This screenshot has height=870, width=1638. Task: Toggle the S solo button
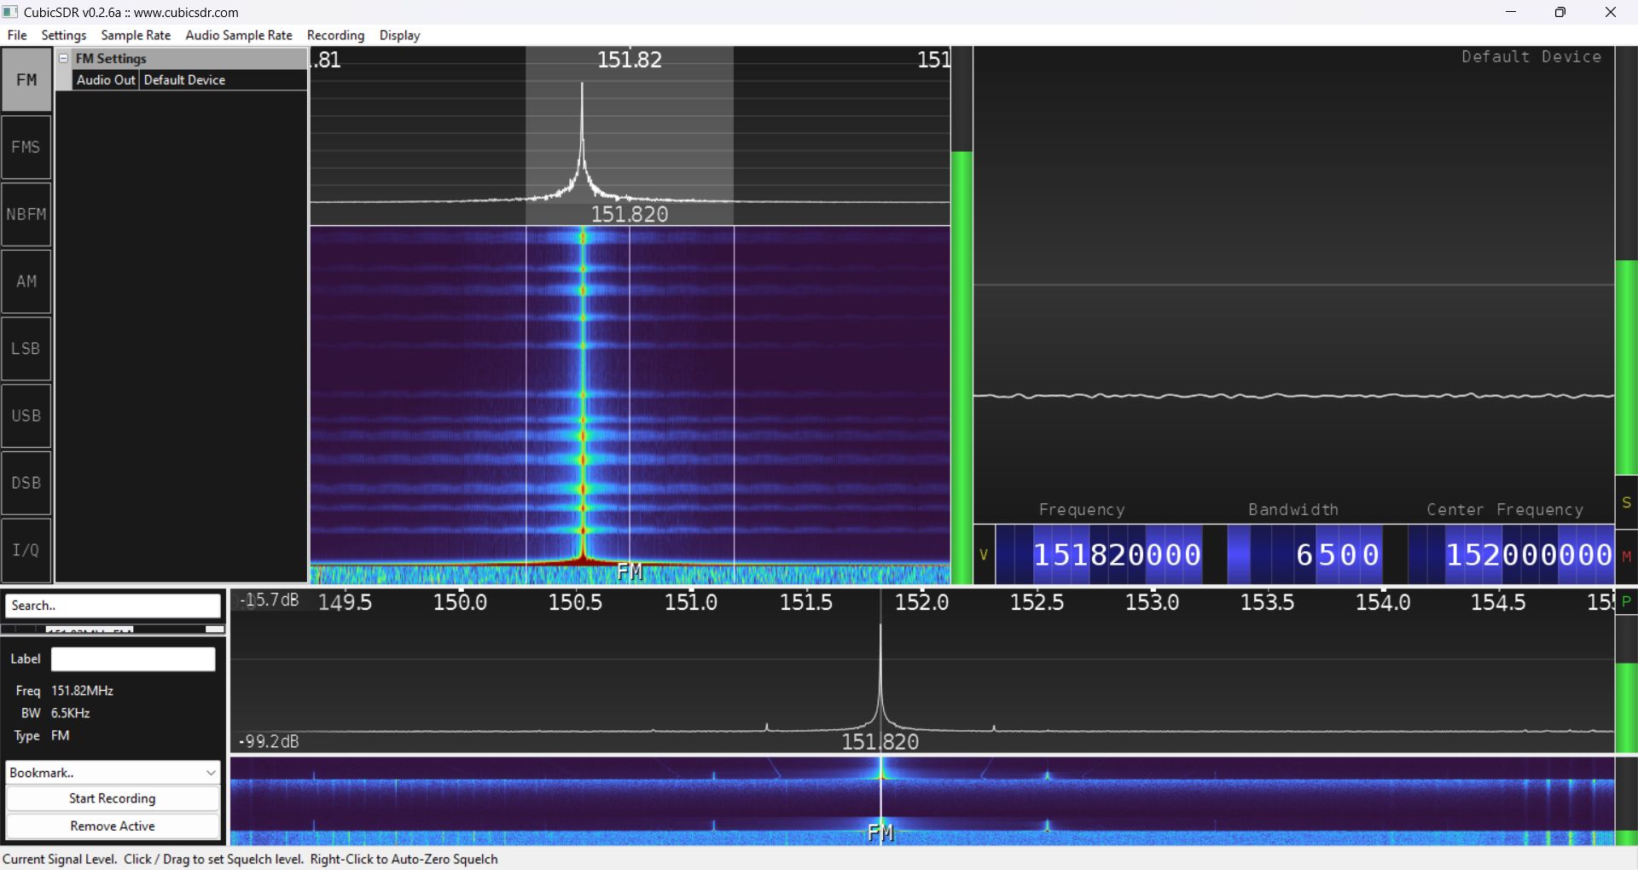pyautogui.click(x=1626, y=503)
